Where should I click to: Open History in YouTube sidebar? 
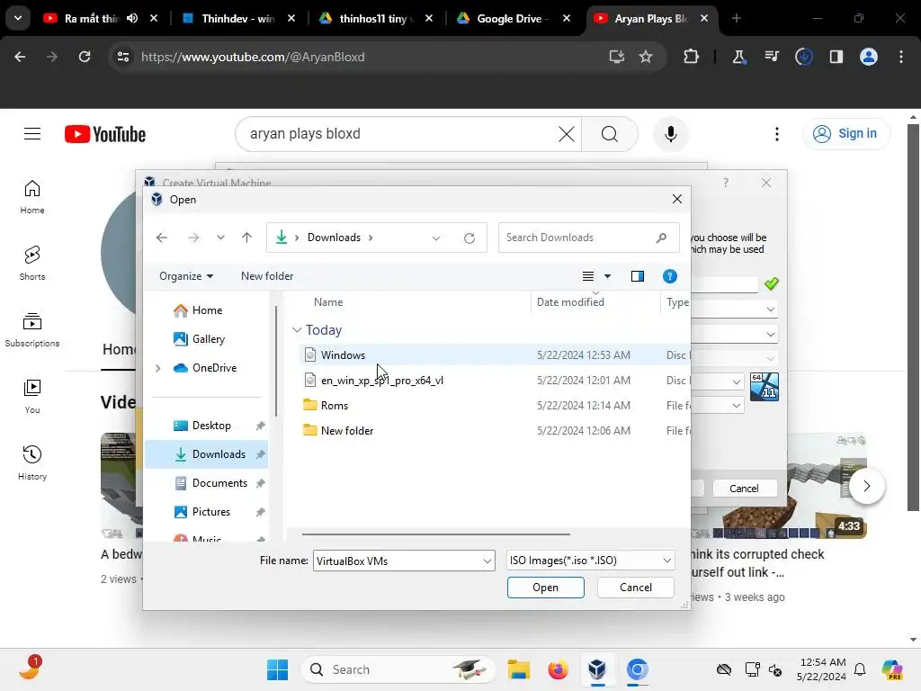click(x=32, y=462)
